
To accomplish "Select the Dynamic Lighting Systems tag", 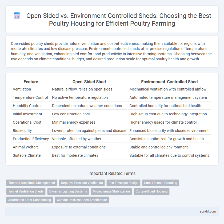I will tap(68, 191).
